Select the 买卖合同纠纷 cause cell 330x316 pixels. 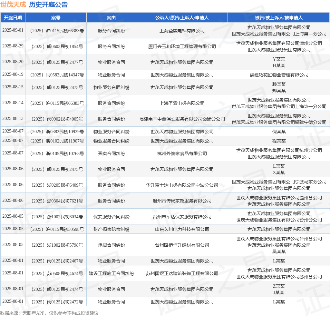pyautogui.click(x=111, y=154)
